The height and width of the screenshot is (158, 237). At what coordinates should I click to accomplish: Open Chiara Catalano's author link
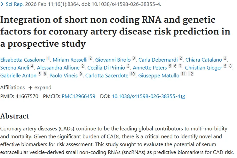pyautogui.click(x=204, y=60)
